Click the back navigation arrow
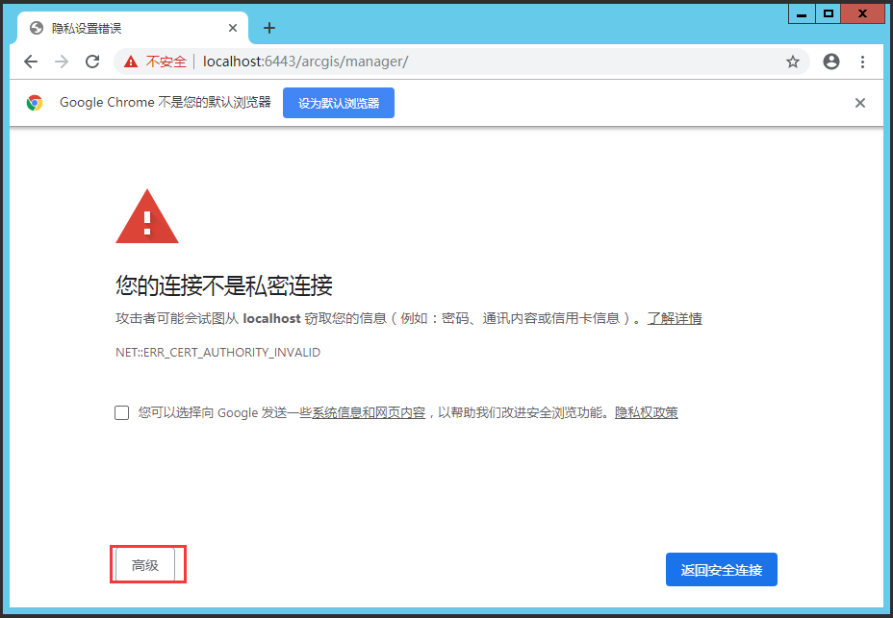The width and height of the screenshot is (893, 618). [30, 62]
